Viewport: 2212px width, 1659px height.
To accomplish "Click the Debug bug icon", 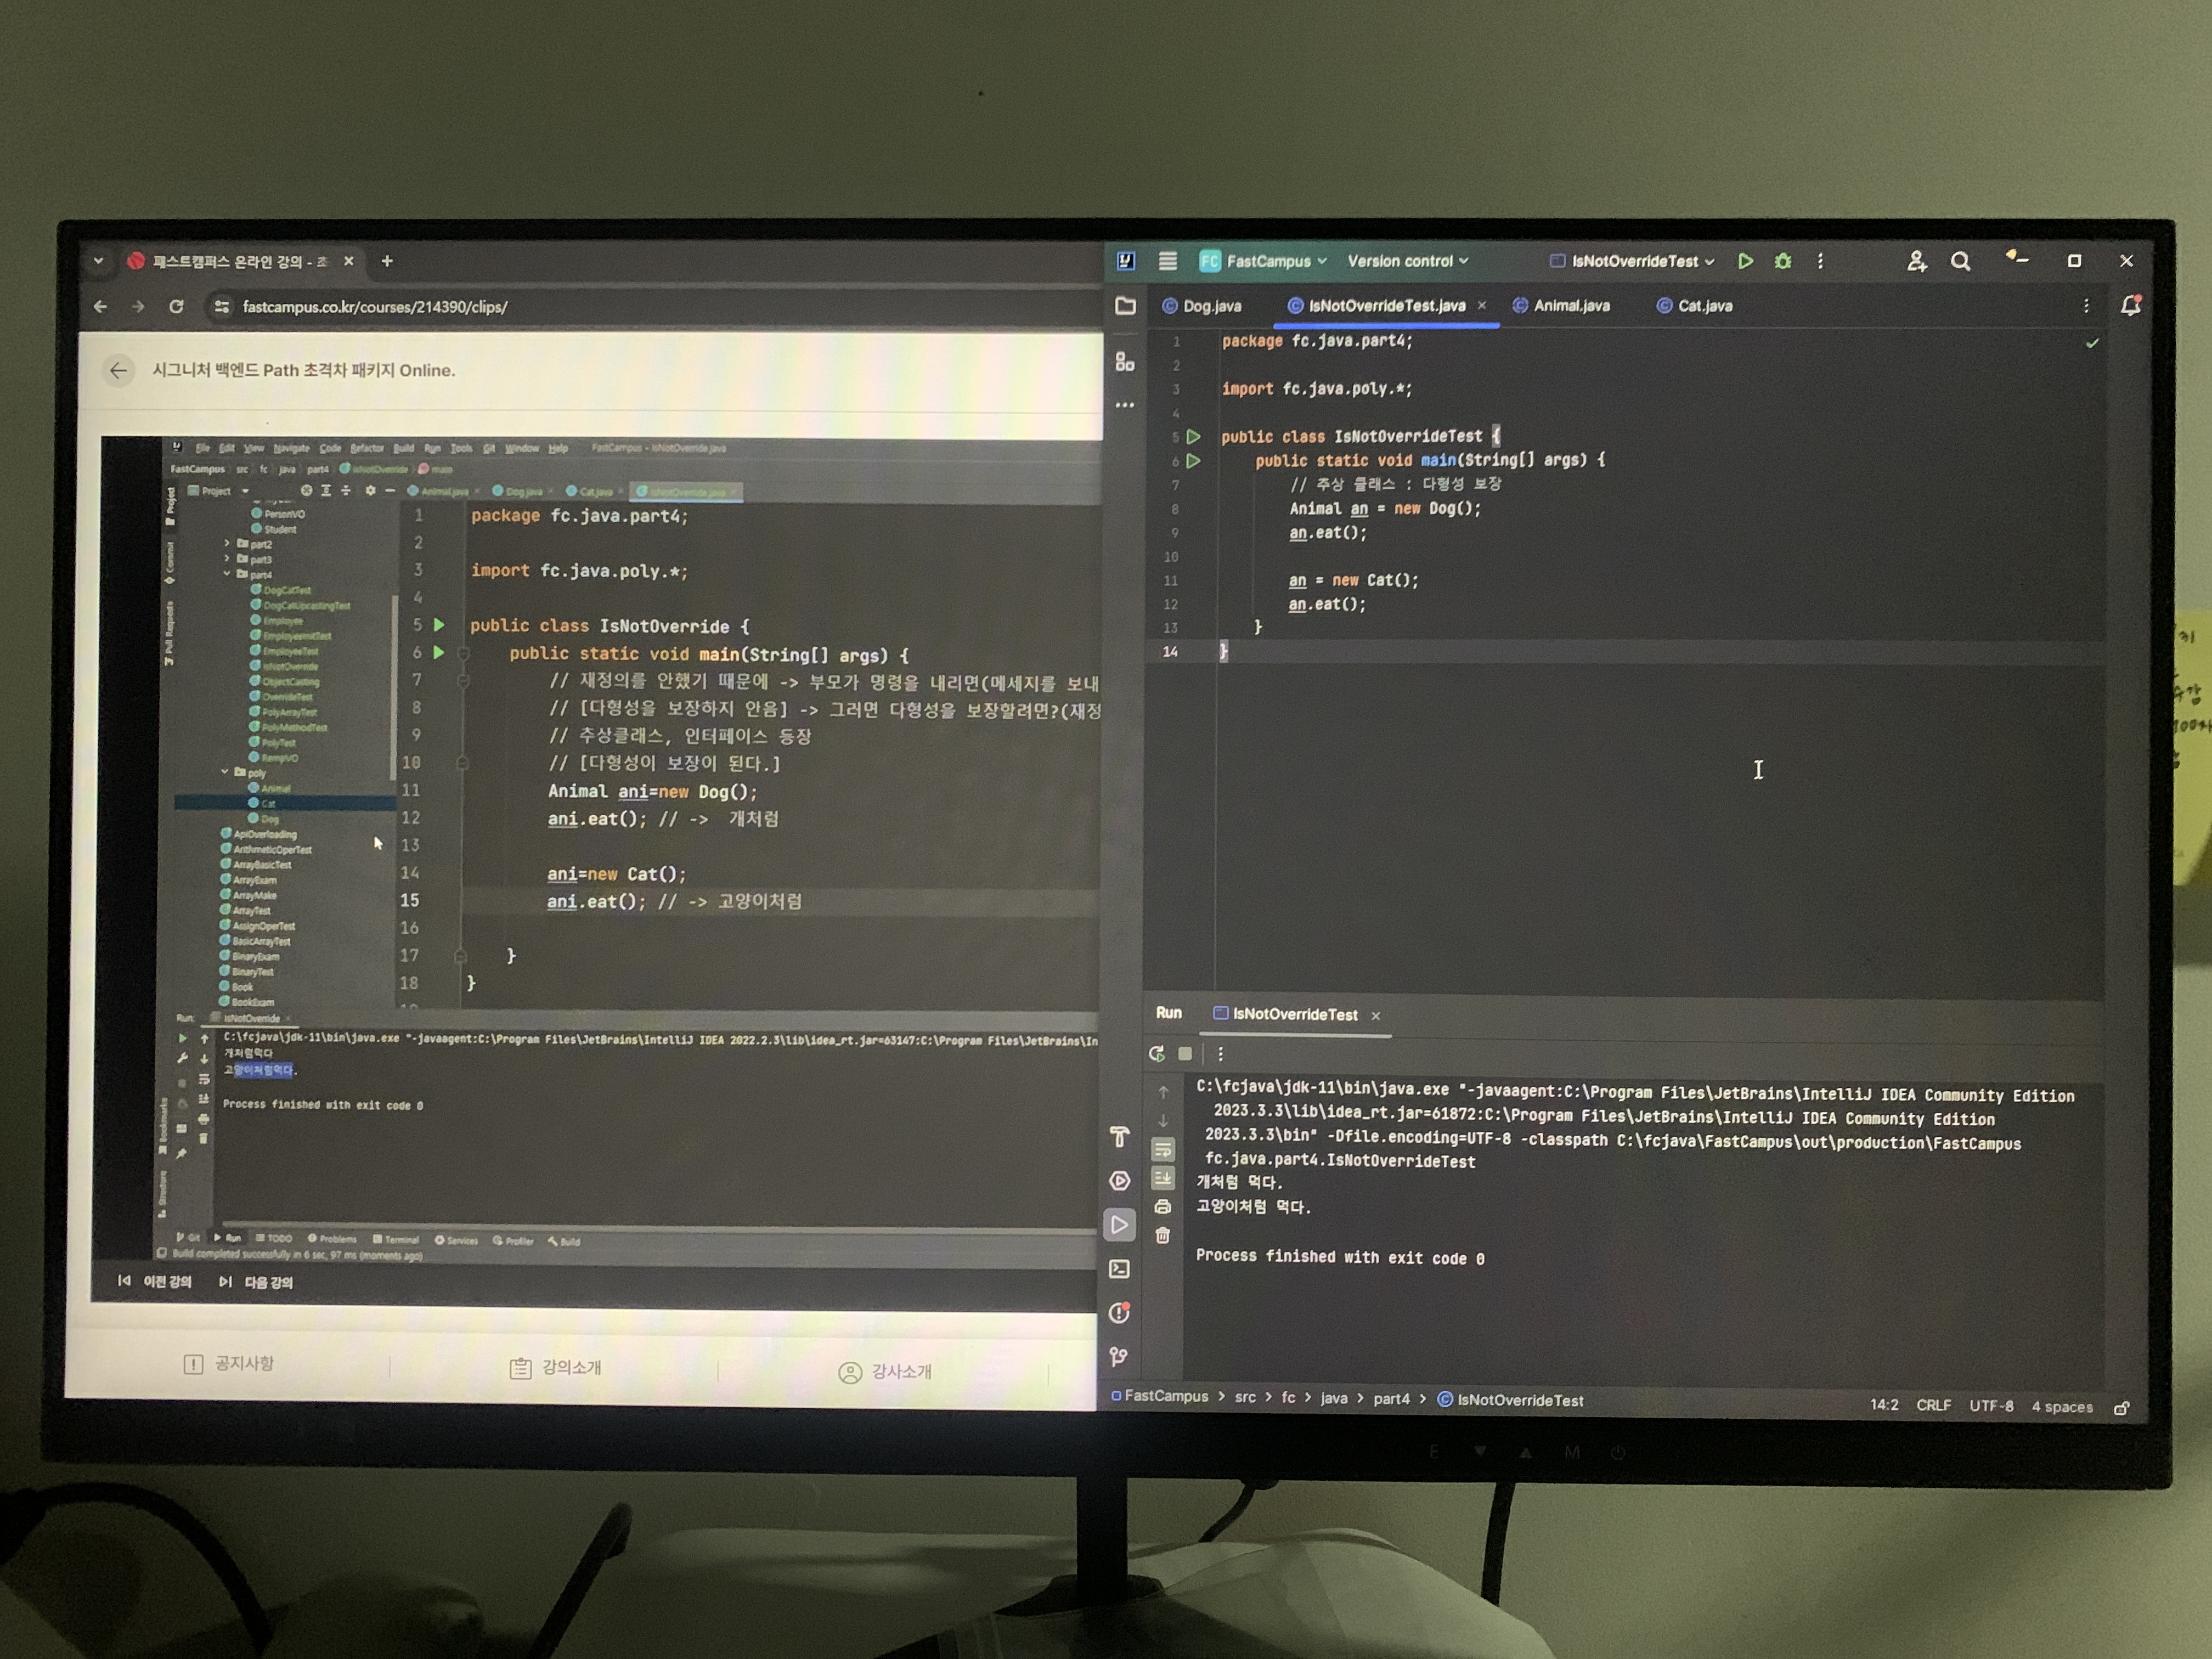I will 1783,261.
